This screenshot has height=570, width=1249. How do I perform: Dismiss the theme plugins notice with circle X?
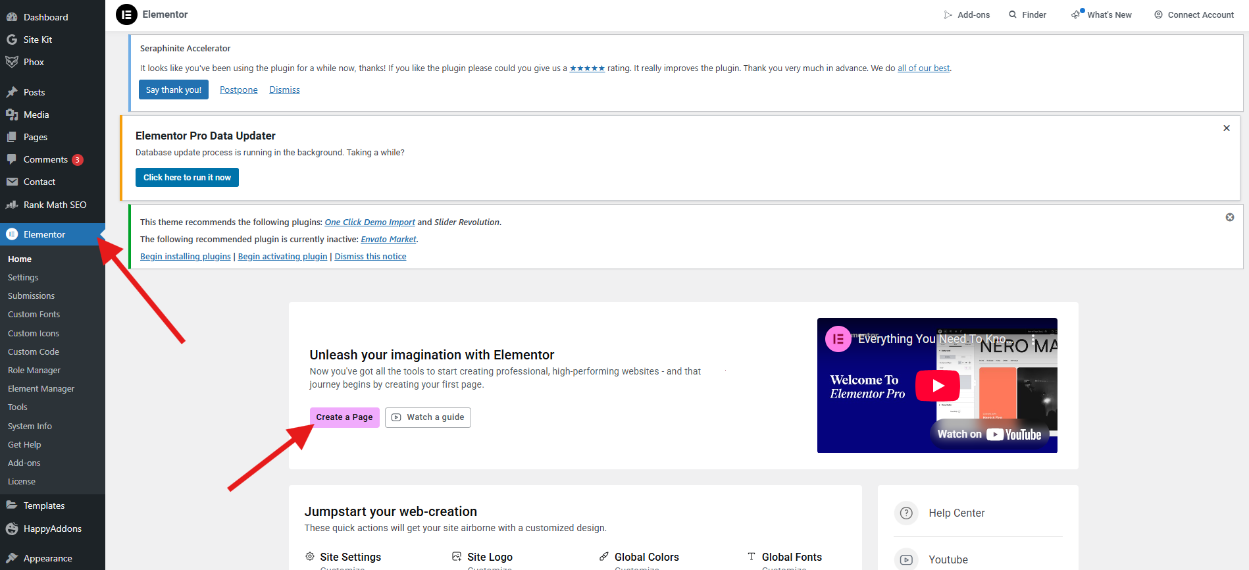click(x=1230, y=217)
